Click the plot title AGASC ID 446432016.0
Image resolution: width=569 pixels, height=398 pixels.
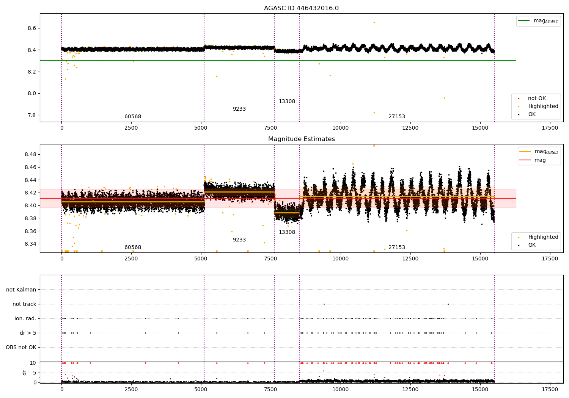point(301,8)
